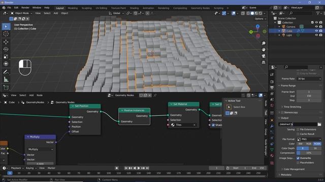Select the Transform tool
This screenshot has height=182, width=325.
click(x=6, y=64)
